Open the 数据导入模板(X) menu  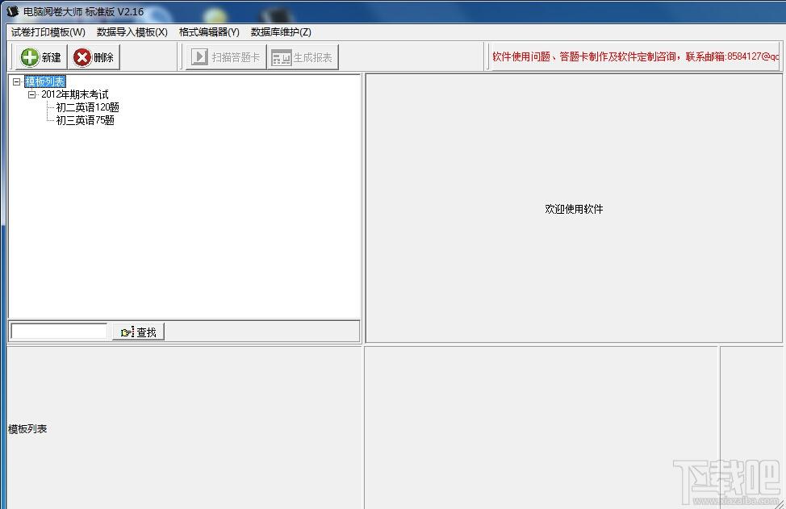(132, 32)
